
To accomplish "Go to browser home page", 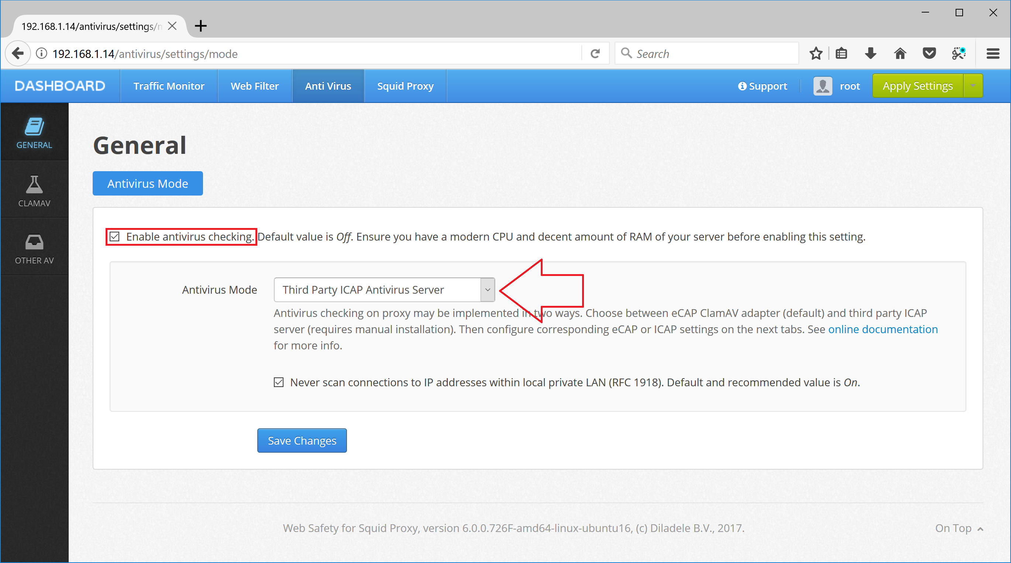I will (900, 53).
